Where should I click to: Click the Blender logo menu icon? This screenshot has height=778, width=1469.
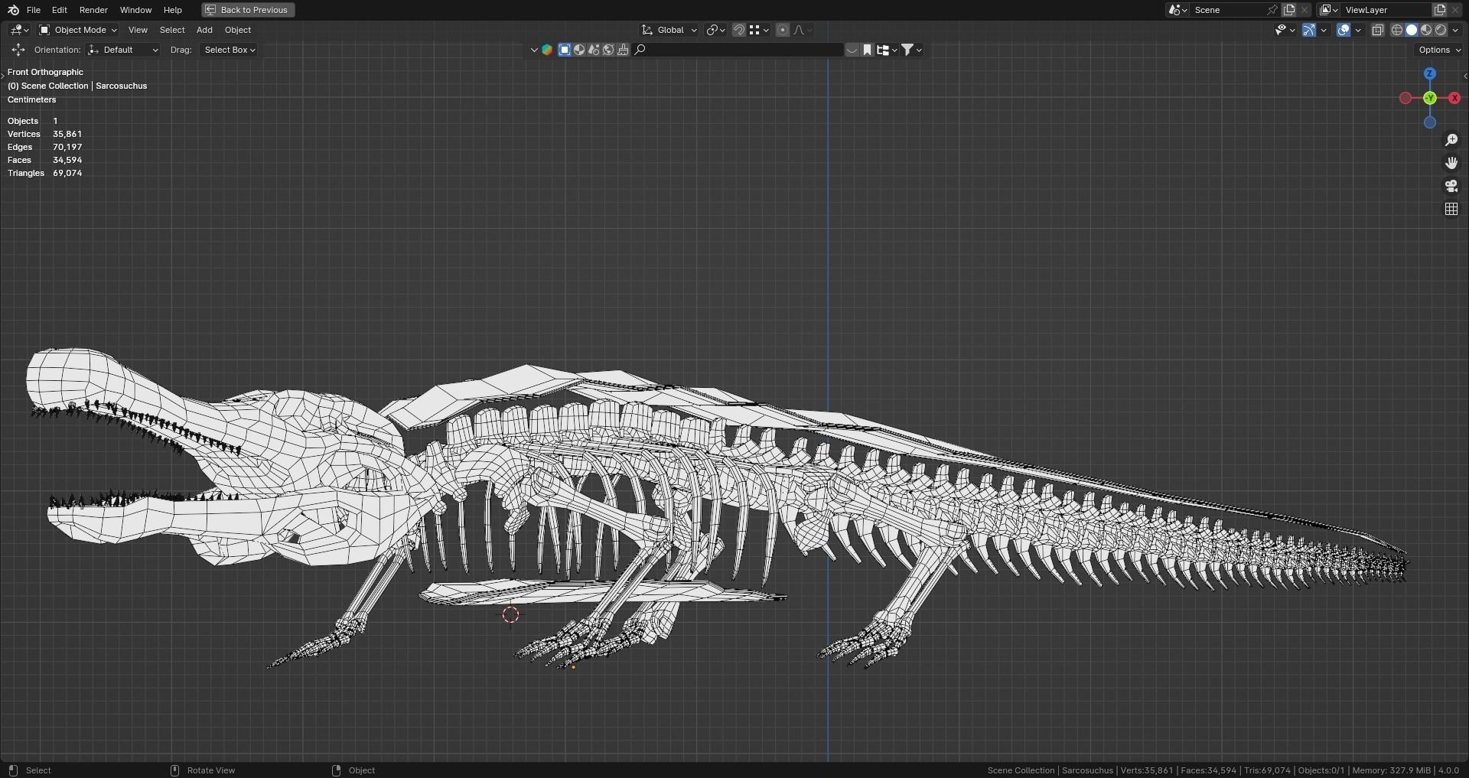(13, 10)
